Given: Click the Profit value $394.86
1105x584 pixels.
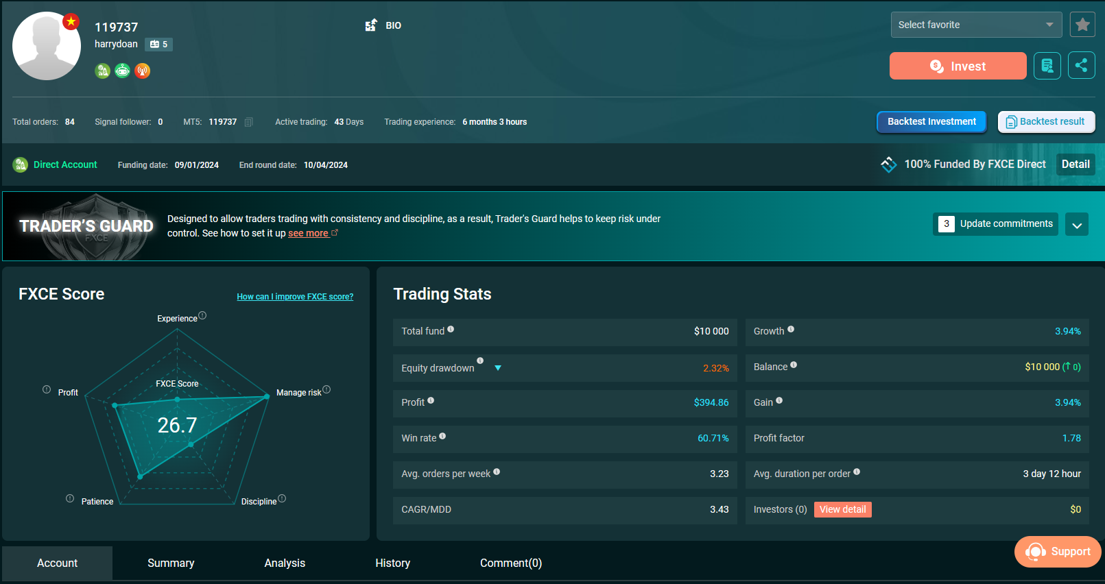Looking at the screenshot, I should click(711, 402).
